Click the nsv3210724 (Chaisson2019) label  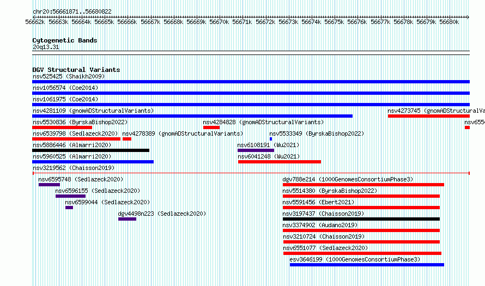(324, 236)
